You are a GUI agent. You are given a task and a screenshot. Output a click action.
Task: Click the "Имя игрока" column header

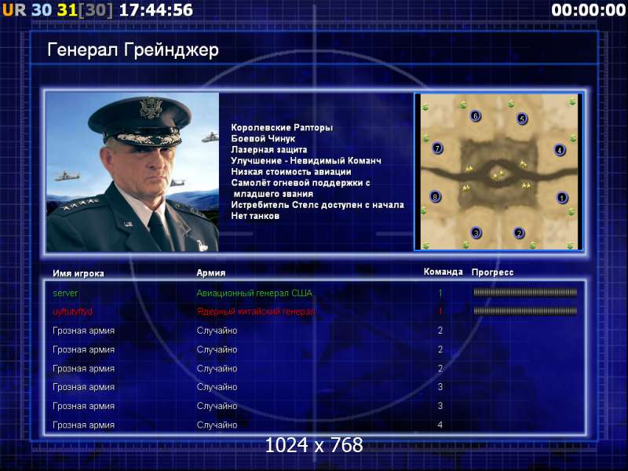coord(78,273)
